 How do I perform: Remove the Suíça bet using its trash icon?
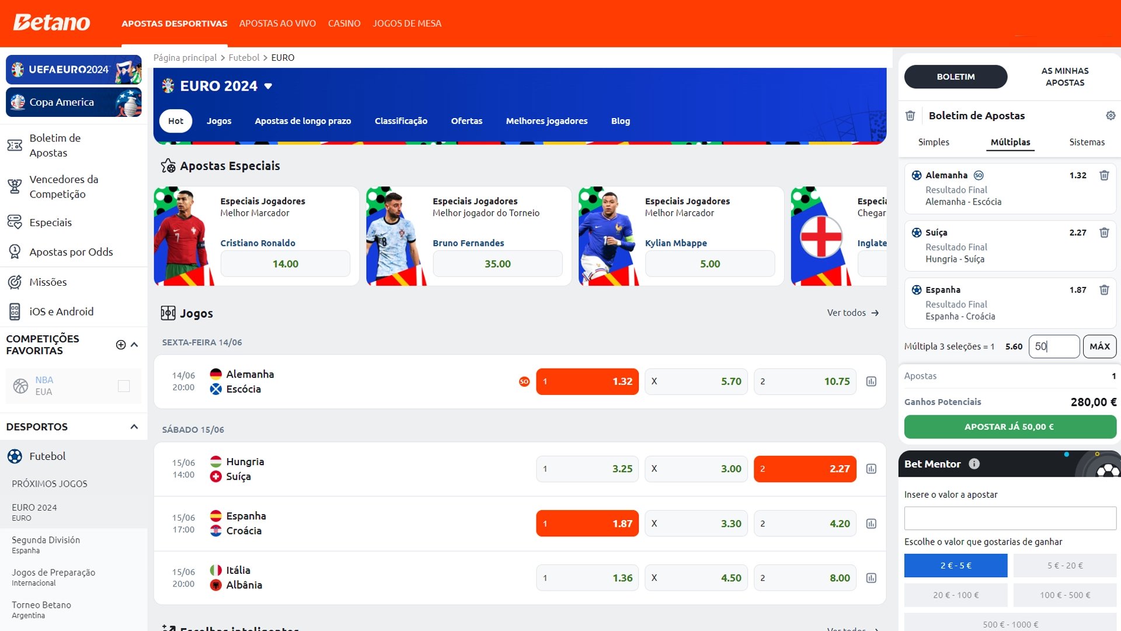coord(1104,233)
